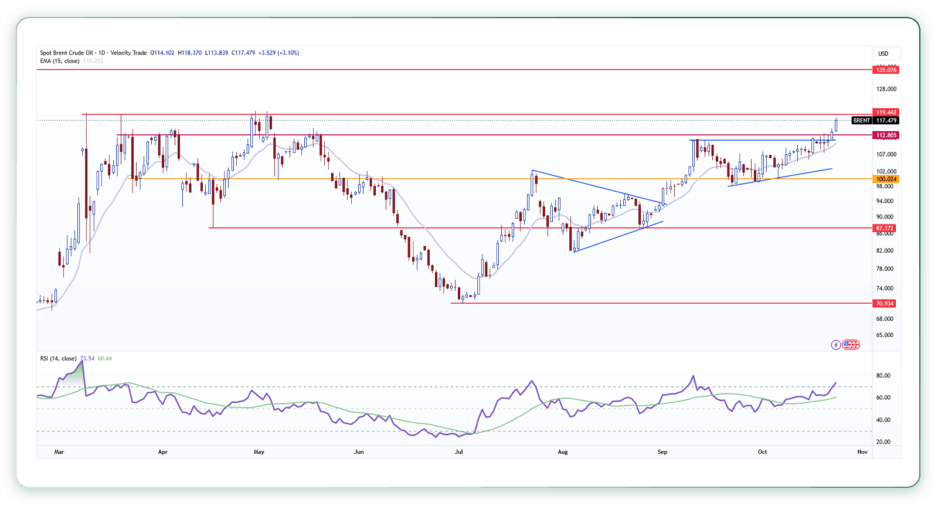Click the 128.000 price axis tick

886,89
